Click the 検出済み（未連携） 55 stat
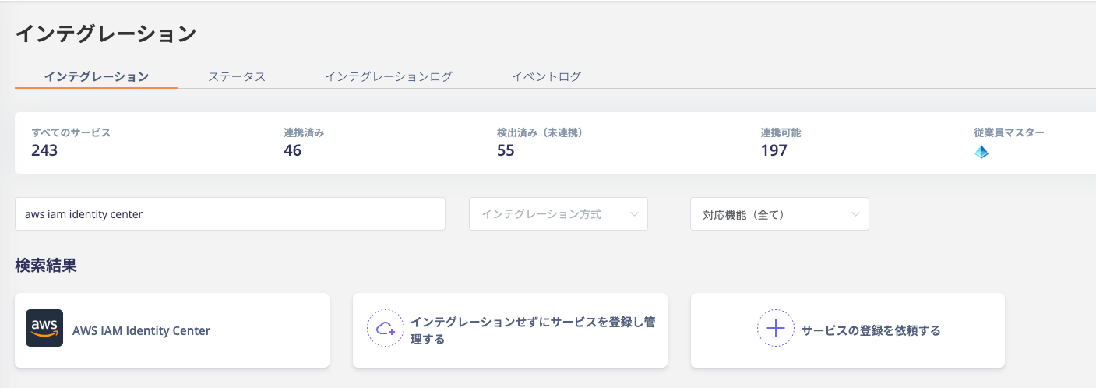Viewport: 1096px width, 388px height. (x=540, y=142)
